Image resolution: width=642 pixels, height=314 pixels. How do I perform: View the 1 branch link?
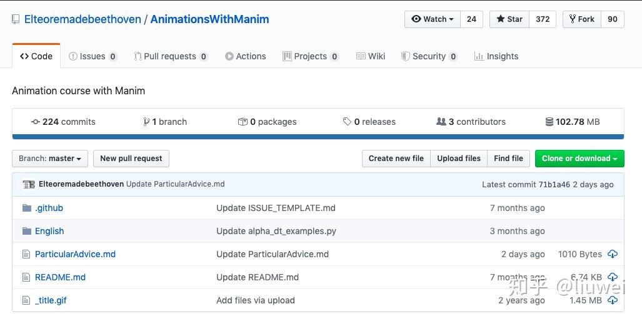point(165,122)
